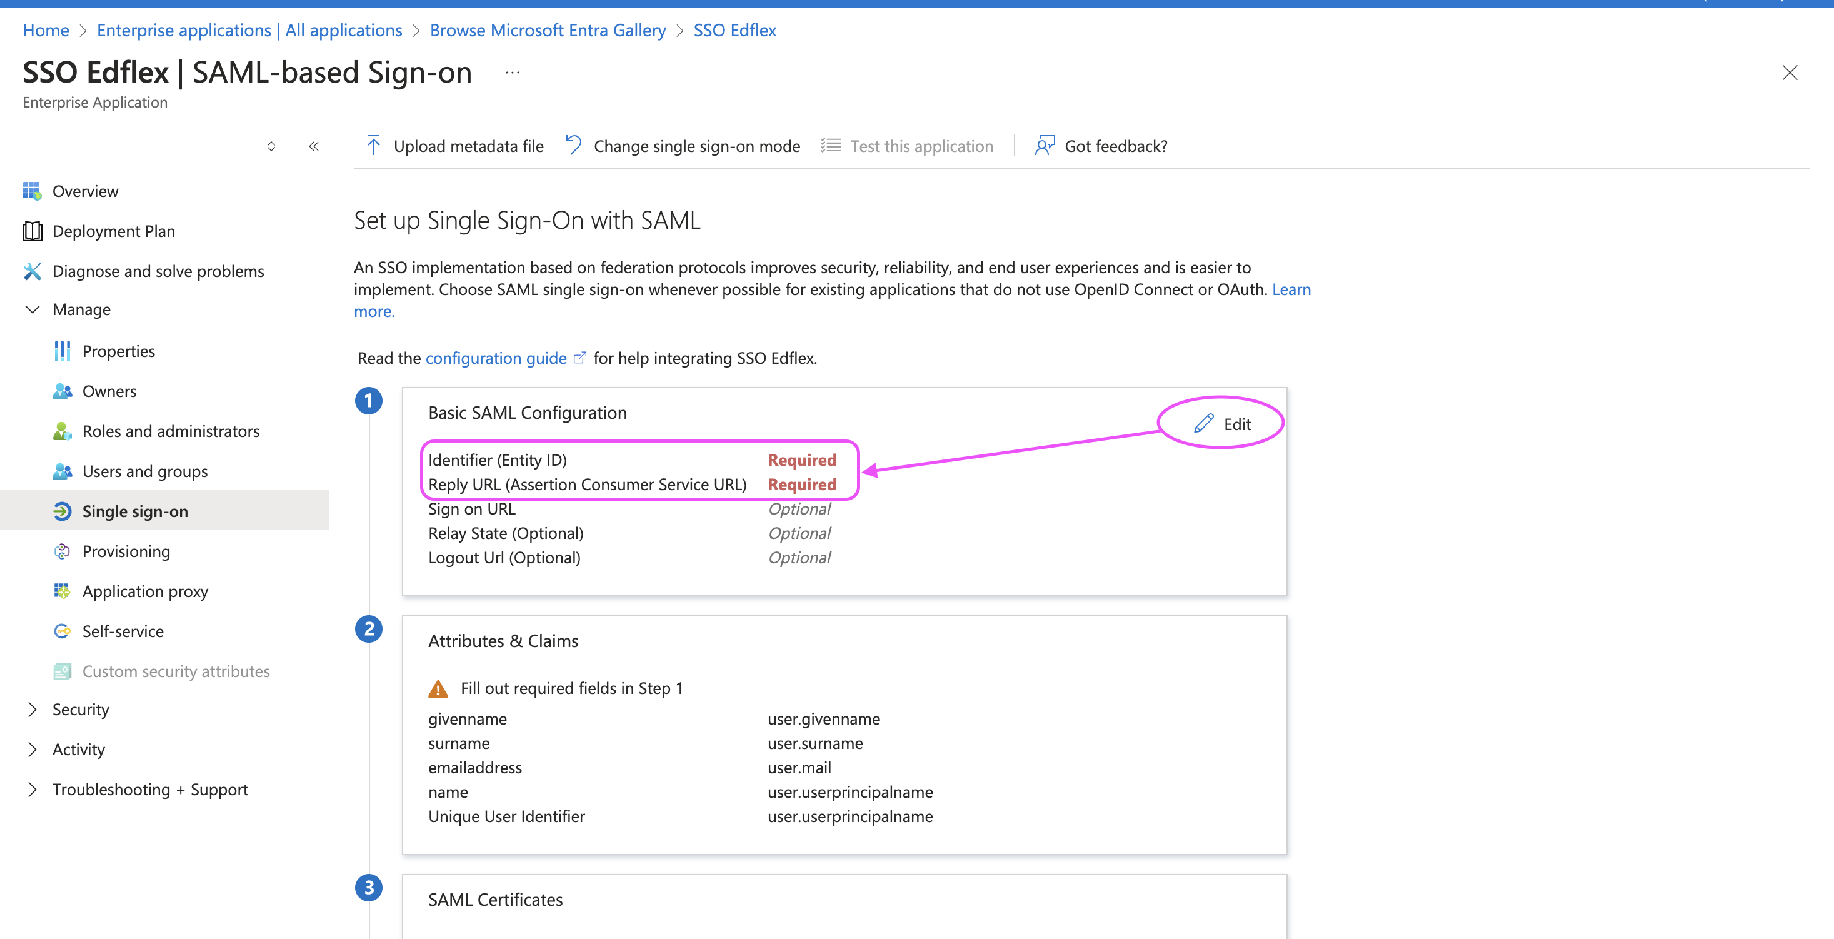The image size is (1834, 939).
Task: Click the Properties bars icon
Action: click(62, 351)
